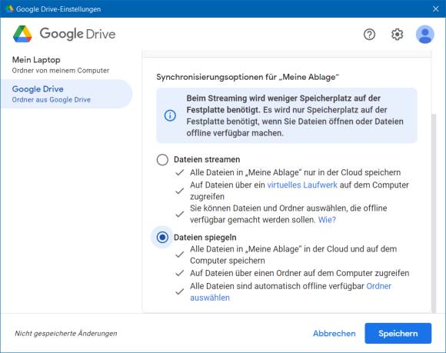Select the Dateien spiegeln radio button
The width and height of the screenshot is (446, 353).
pos(162,237)
